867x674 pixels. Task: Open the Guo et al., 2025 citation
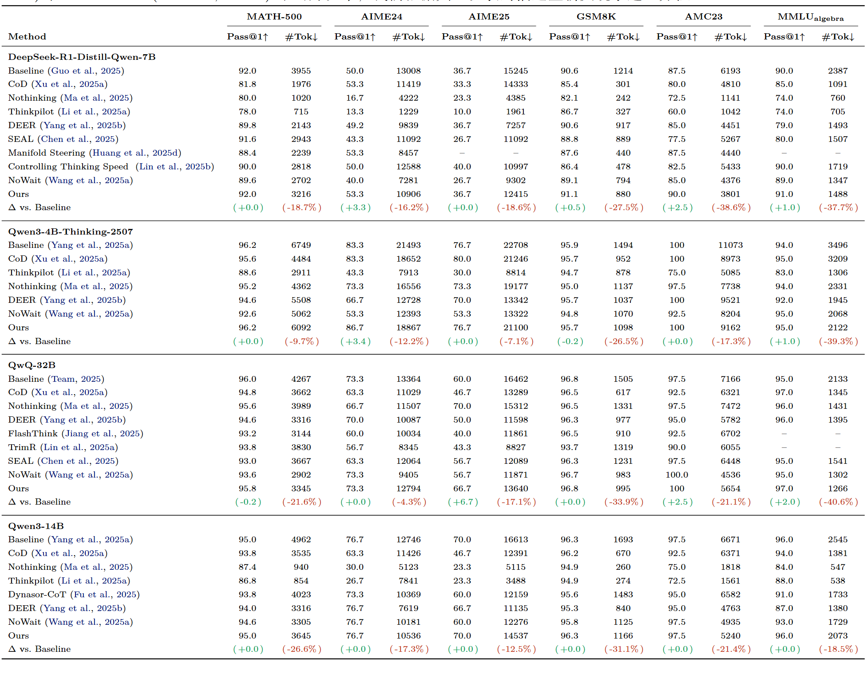[x=86, y=71]
